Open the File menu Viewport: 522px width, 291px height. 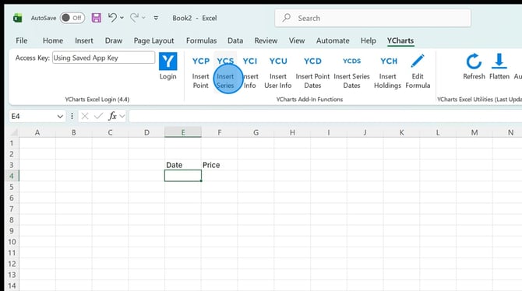click(x=22, y=40)
